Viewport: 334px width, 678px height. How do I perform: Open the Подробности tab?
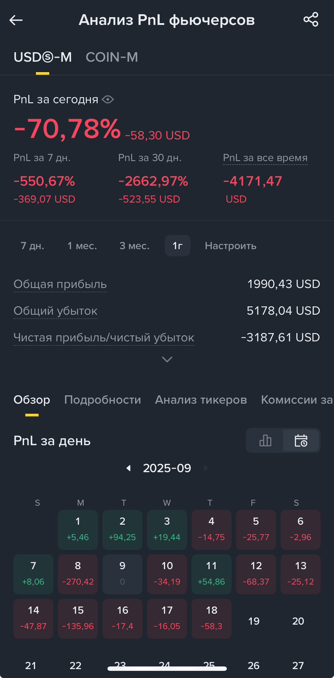[x=102, y=400]
